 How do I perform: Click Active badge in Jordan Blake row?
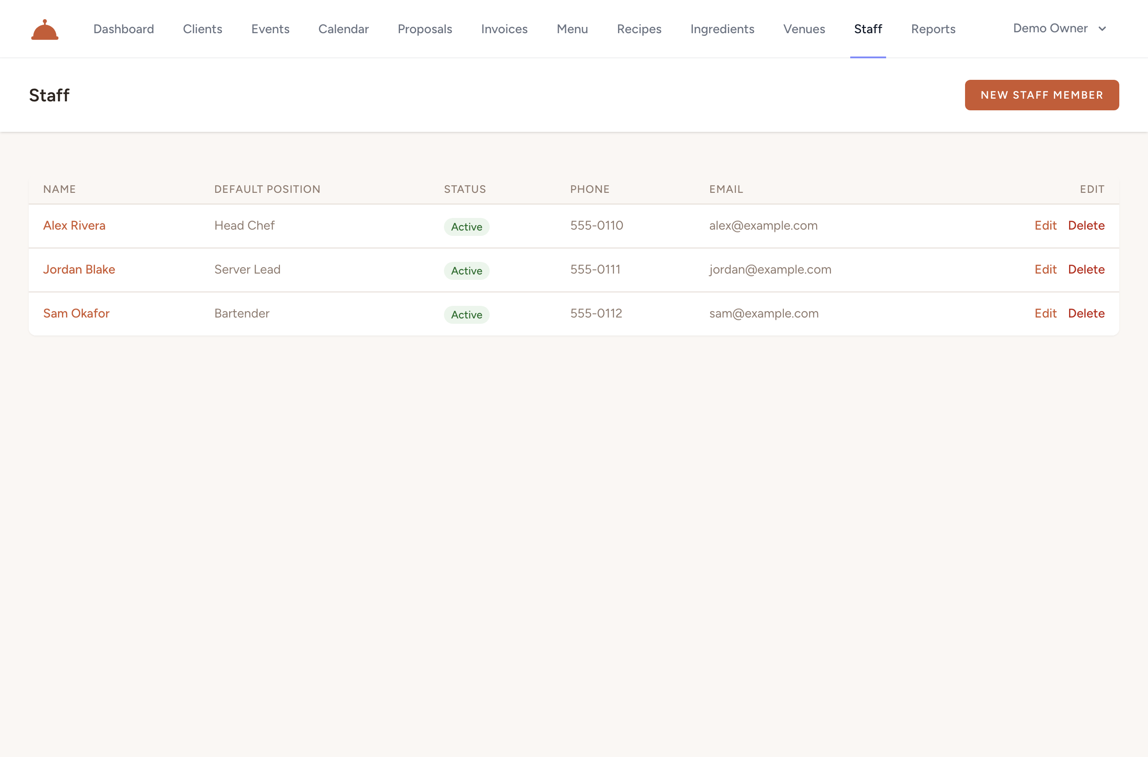466,271
